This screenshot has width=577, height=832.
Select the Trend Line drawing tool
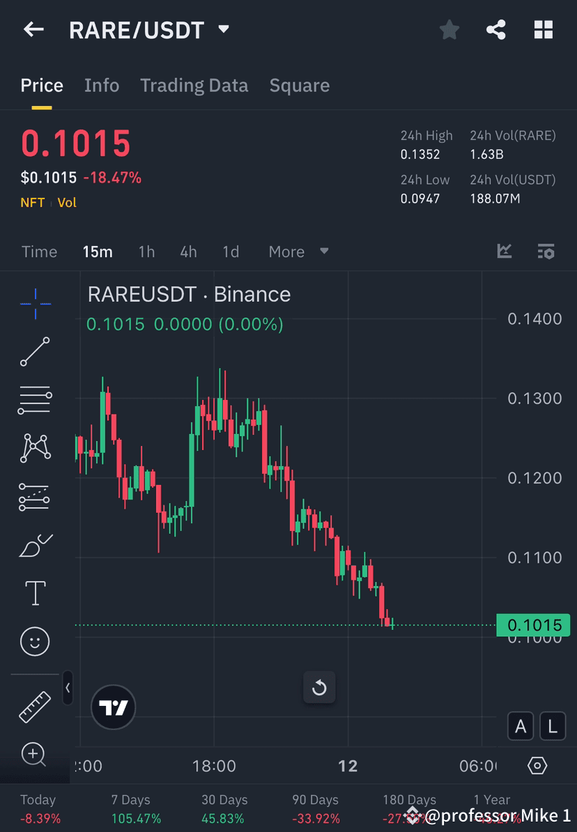[34, 352]
